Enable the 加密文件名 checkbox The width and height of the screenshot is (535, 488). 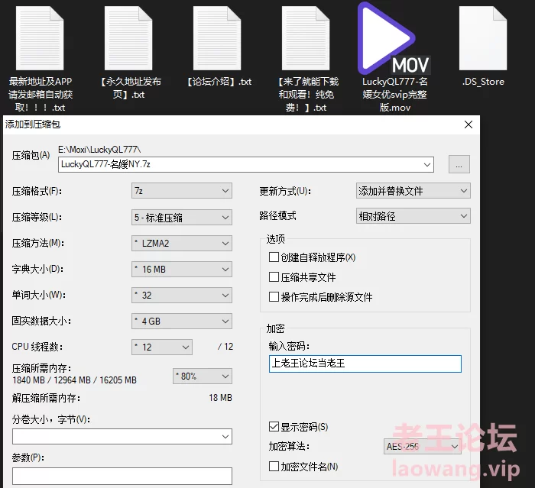(274, 466)
